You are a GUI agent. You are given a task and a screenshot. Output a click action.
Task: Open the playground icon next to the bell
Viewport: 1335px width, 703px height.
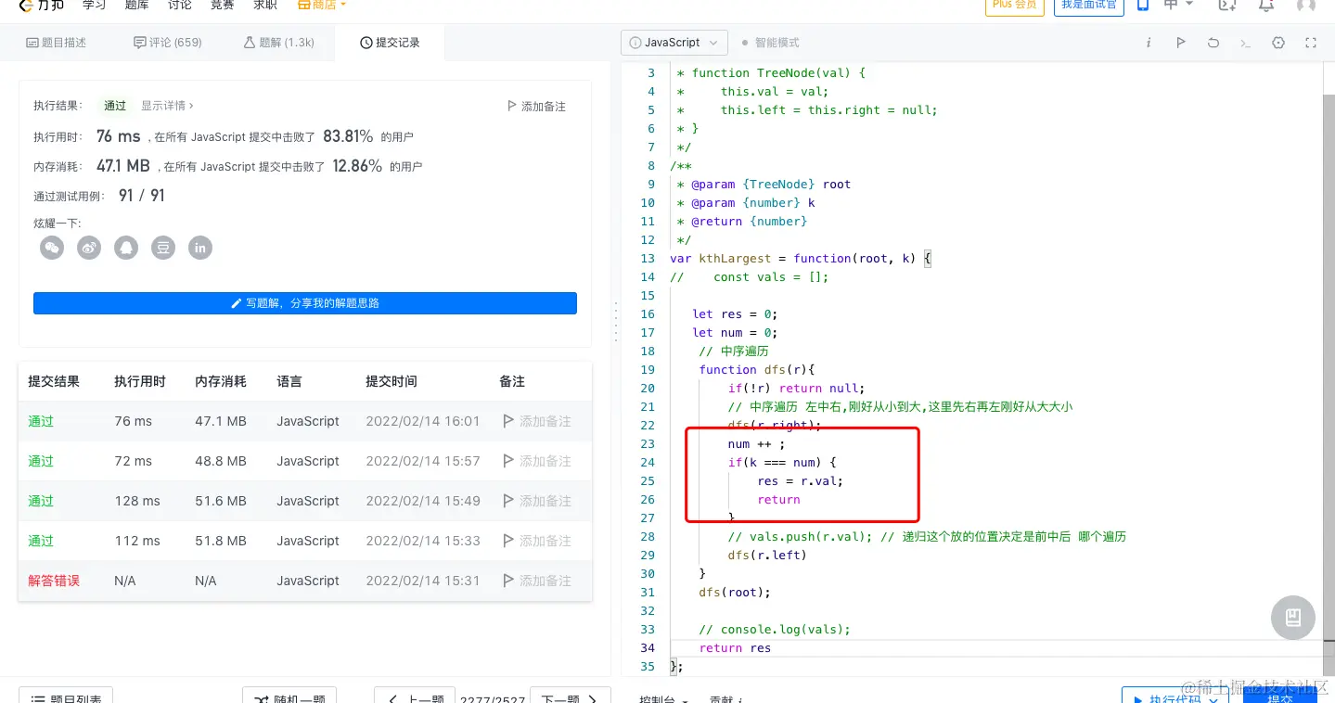pyautogui.click(x=1227, y=6)
